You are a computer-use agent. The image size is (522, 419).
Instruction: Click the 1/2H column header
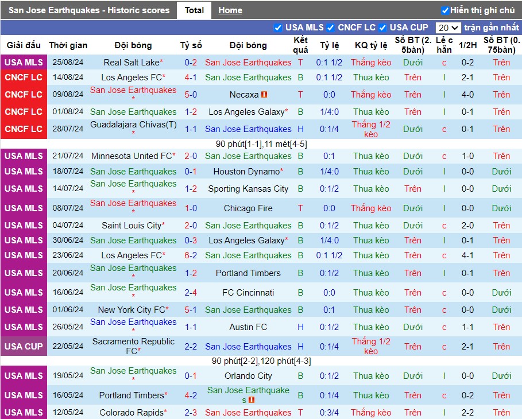468,45
